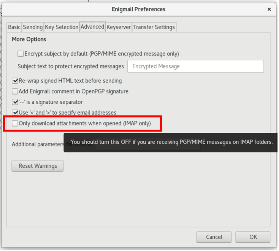The height and width of the screenshot is (251, 279).
Task: Click the Enigmail Preferences title bar
Action: coord(139,9)
